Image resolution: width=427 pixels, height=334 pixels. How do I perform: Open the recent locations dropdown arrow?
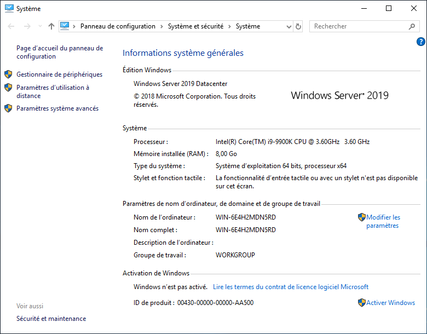coord(39,26)
